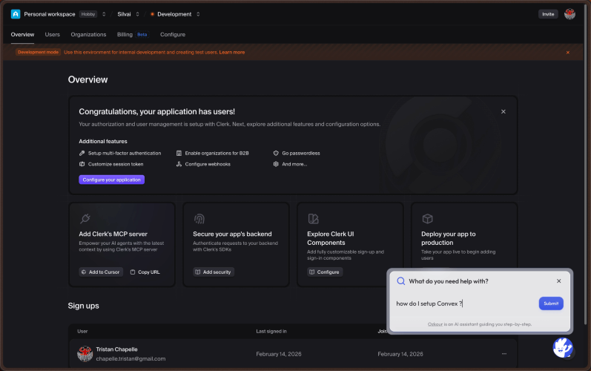Viewport: 591px width, 371px height.
Task: Dismiss the development mode banner
Action: 568,53
